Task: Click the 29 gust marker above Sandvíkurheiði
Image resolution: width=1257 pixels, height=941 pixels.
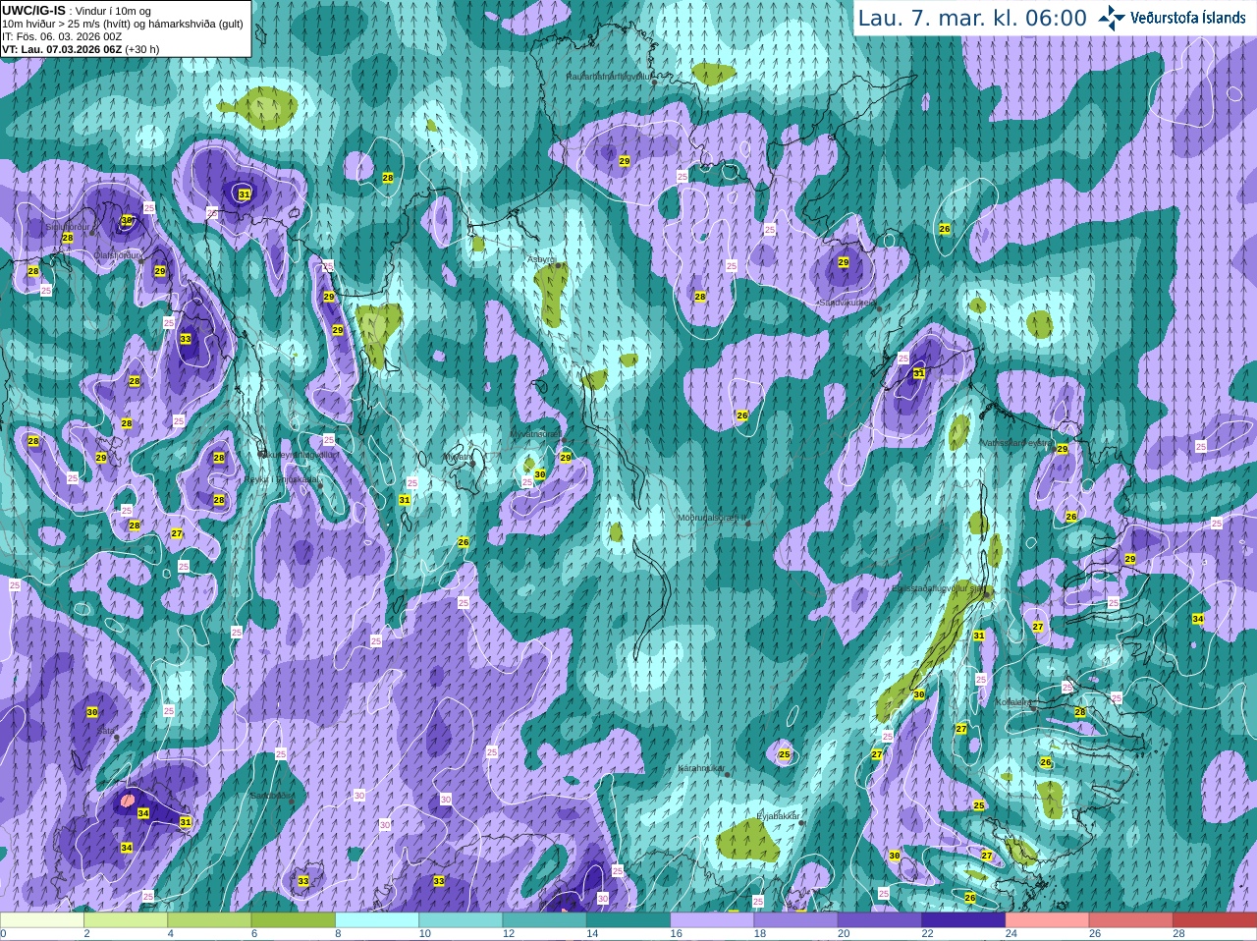Action: [x=844, y=262]
